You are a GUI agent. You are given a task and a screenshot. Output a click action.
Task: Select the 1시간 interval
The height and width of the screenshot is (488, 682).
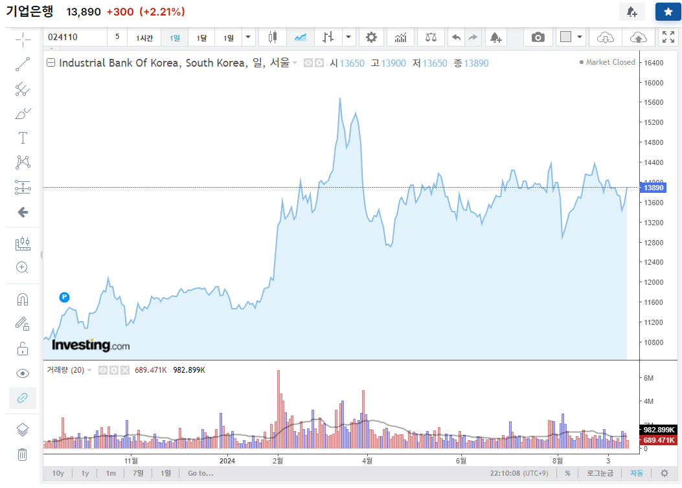click(144, 38)
